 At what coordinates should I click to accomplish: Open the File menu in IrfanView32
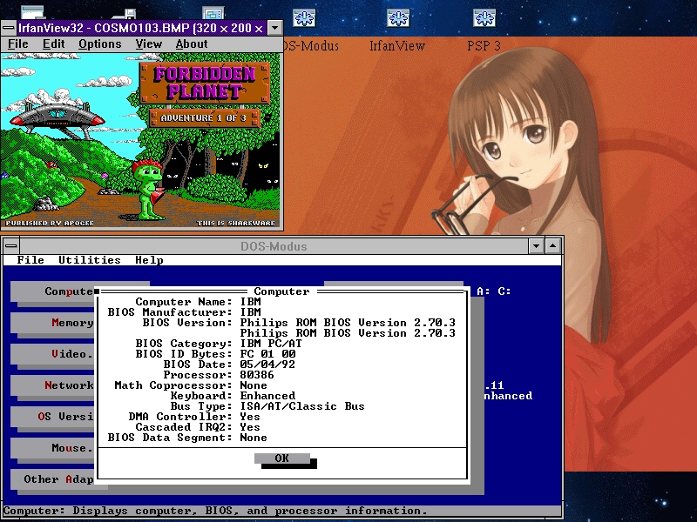pyautogui.click(x=18, y=44)
